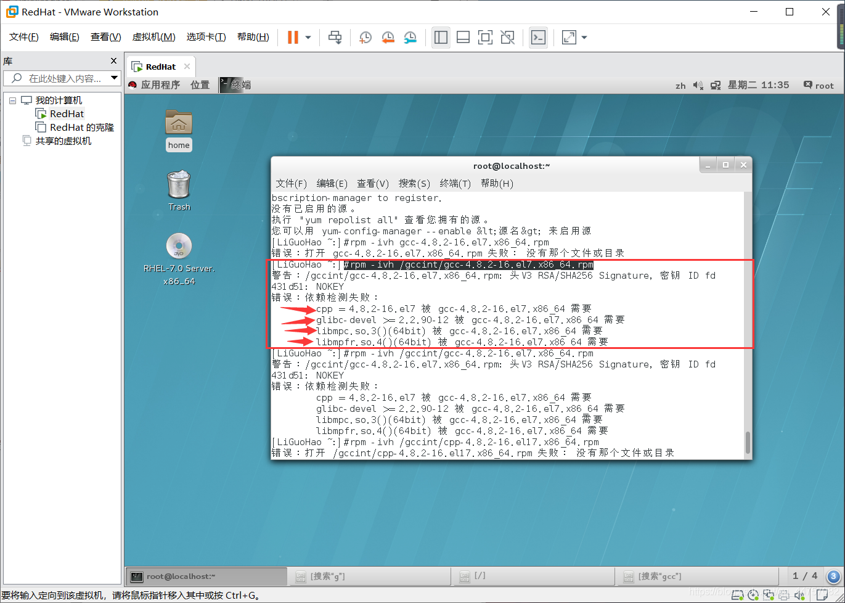Take a snapshot of the virtual machine
This screenshot has width=845, height=603.
(x=365, y=38)
